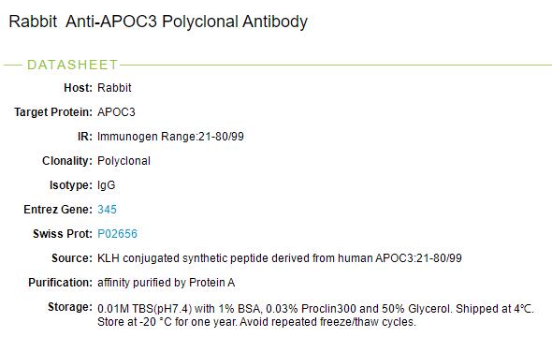This screenshot has width=552, height=337.
Task: Click the Immunogen Range:21-80/99 text
Action: click(x=170, y=137)
